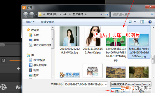Screen dimensions: 155x93
Task: Open the 视频 library
Action: click(34, 70)
